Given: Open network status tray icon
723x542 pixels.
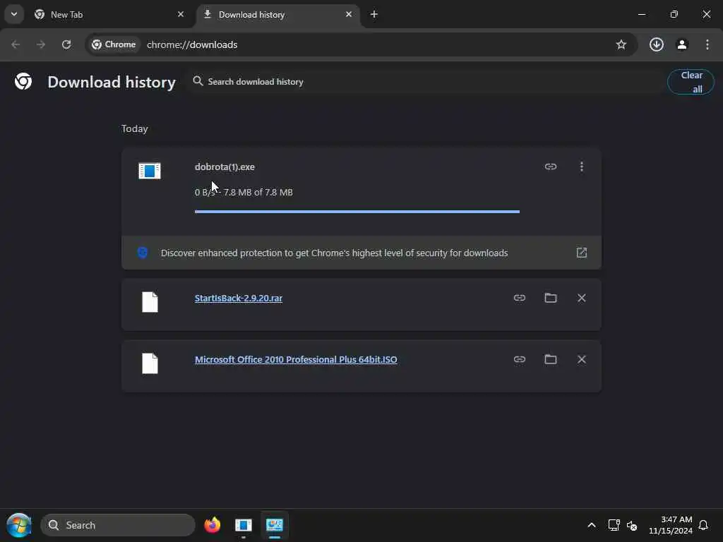Looking at the screenshot, I should point(614,525).
